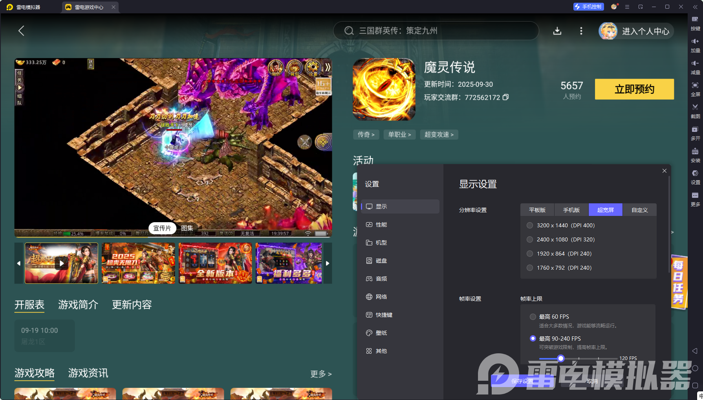Viewport: 703px width, 400px height.
Task: Expand 更多 next to 游戏攻略
Action: coord(320,374)
